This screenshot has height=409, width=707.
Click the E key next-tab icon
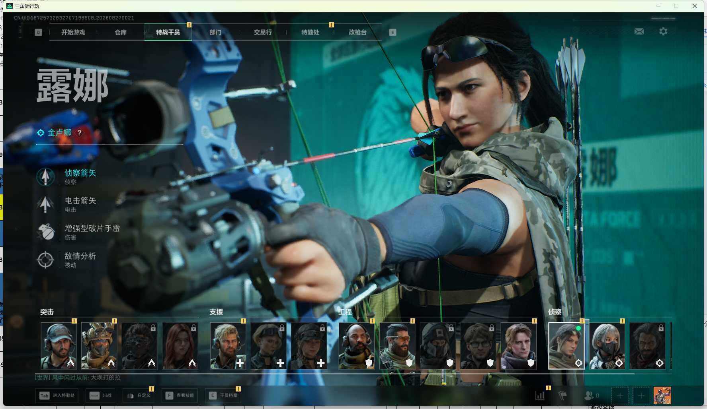point(393,33)
